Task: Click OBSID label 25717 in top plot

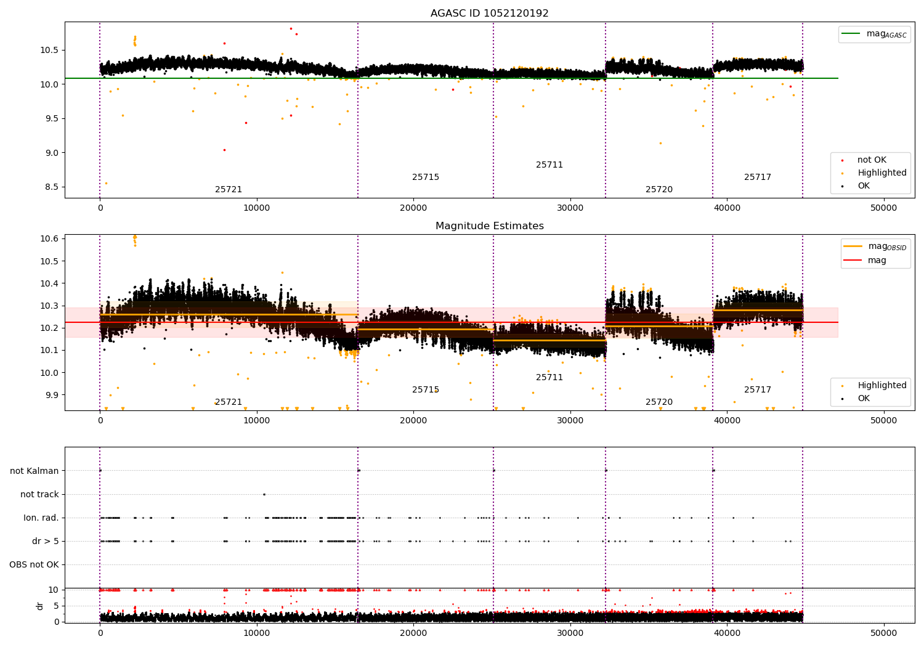Action: tap(758, 177)
